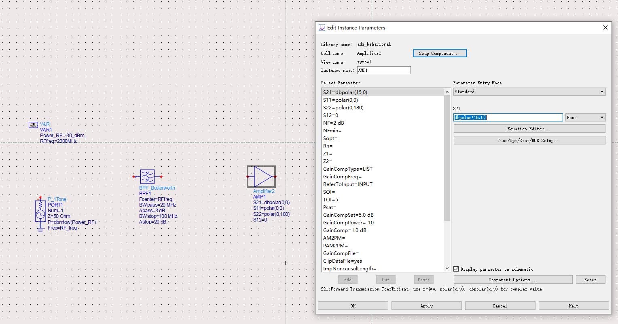Viewport: 618px width, 324px height.
Task: Click Astop=20 dB text under BPF1
Action: [x=152, y=222]
